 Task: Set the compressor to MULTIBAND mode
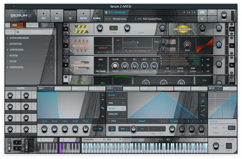[x=100, y=71]
